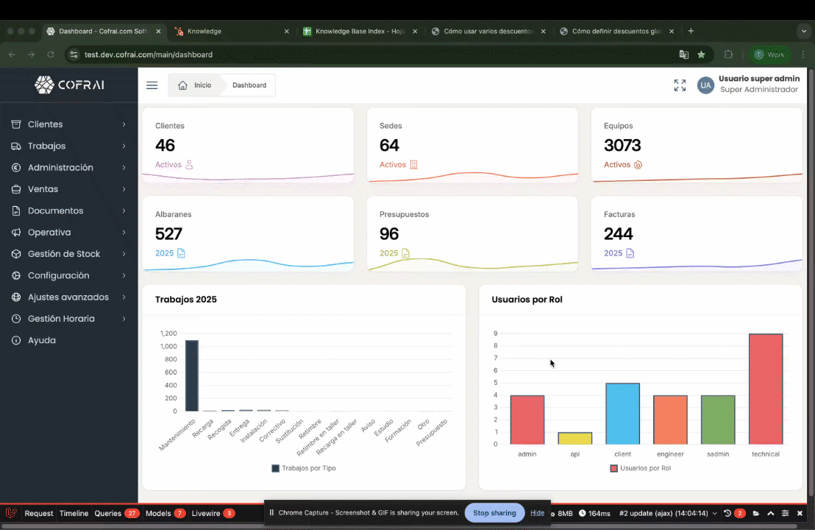This screenshot has height=530, width=815.
Task: Select the Gestión Horaria clock icon
Action: [15, 318]
